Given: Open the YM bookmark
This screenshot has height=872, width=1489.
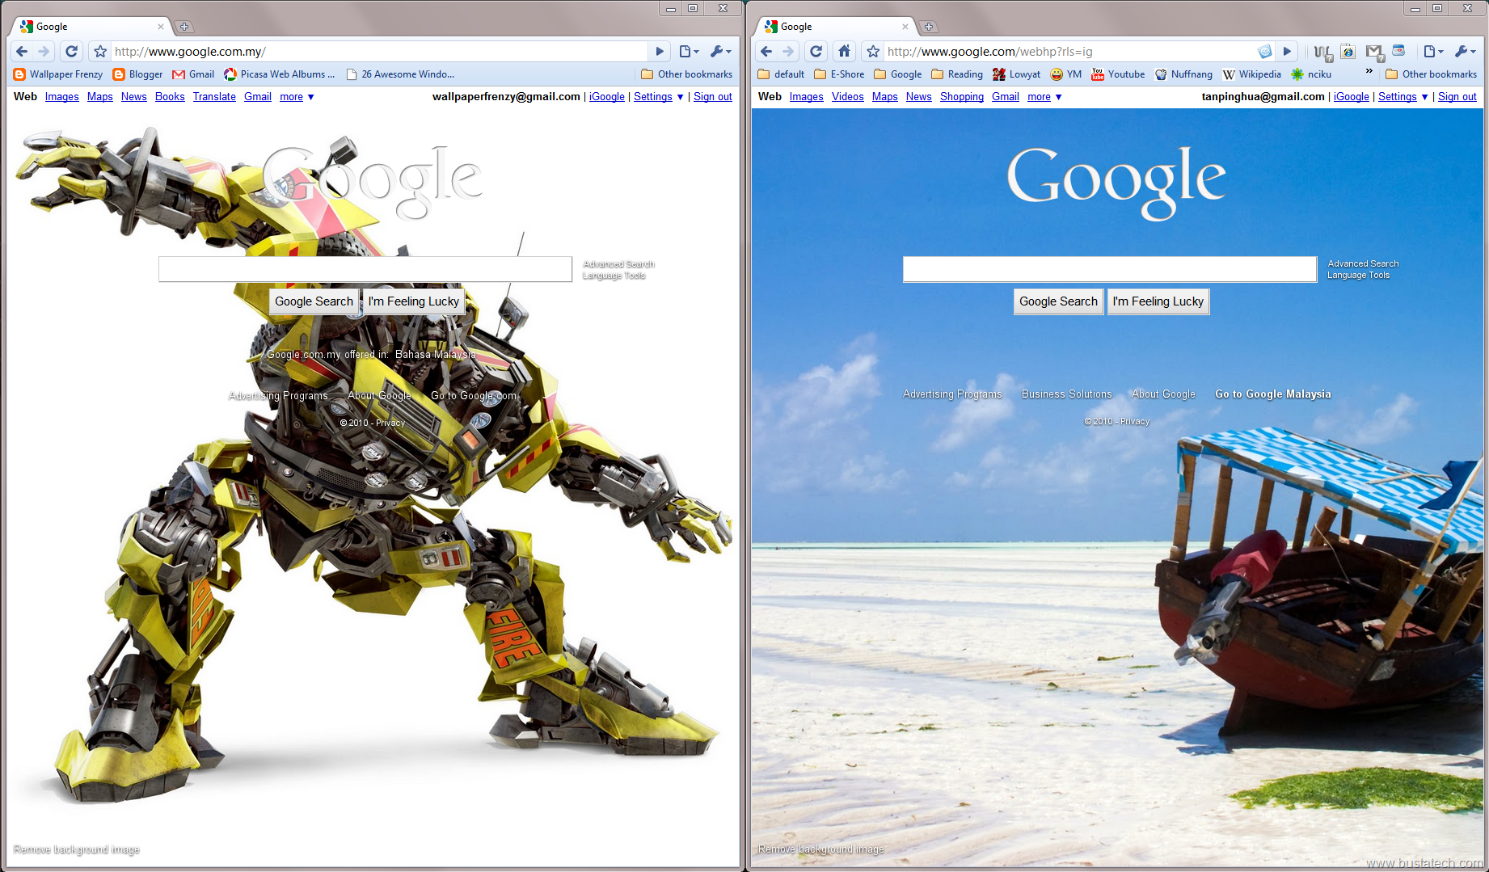Looking at the screenshot, I should click(1066, 74).
